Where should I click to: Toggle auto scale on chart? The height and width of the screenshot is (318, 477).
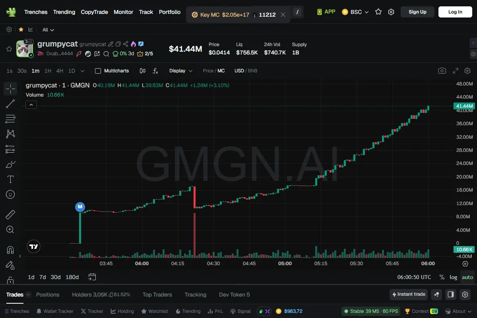tap(467, 277)
